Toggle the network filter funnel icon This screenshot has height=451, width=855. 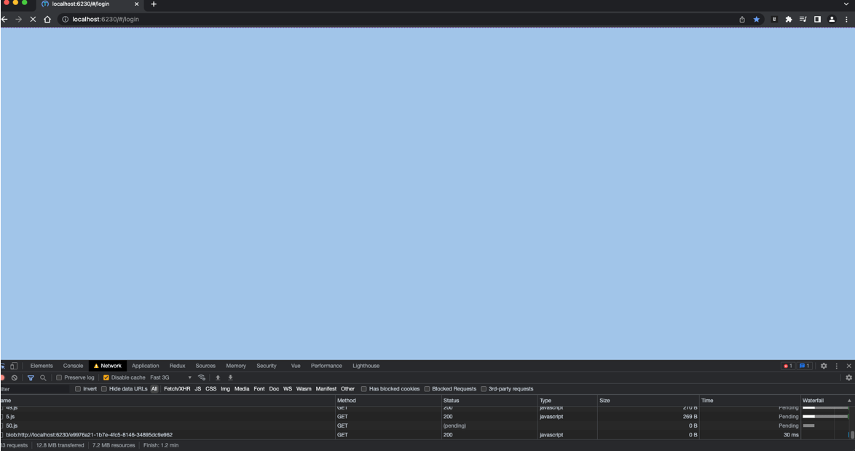pos(31,377)
